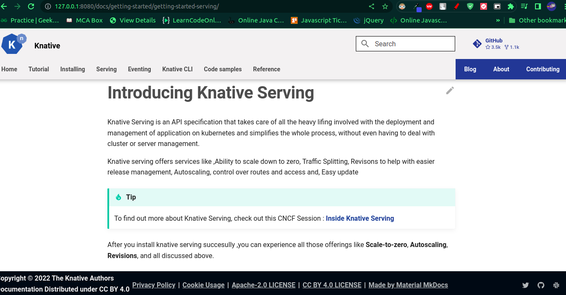Open the Online Javasc... bookmark

point(419,20)
